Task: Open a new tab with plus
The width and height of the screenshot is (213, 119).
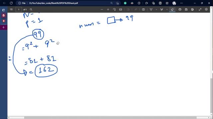Action: [4, 27]
